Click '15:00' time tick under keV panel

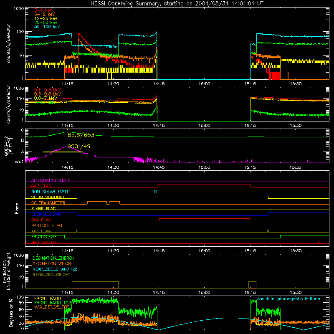(x=204, y=84)
